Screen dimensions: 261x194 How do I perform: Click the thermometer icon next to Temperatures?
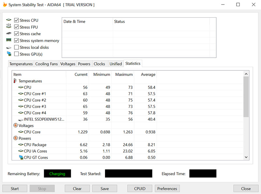15,81
